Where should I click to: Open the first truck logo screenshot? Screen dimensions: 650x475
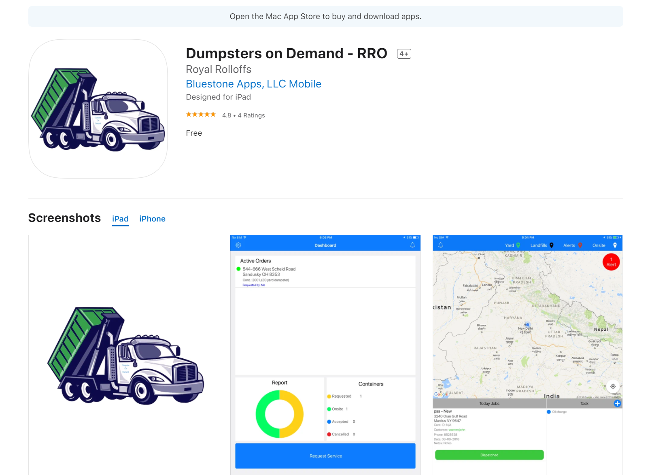(123, 355)
